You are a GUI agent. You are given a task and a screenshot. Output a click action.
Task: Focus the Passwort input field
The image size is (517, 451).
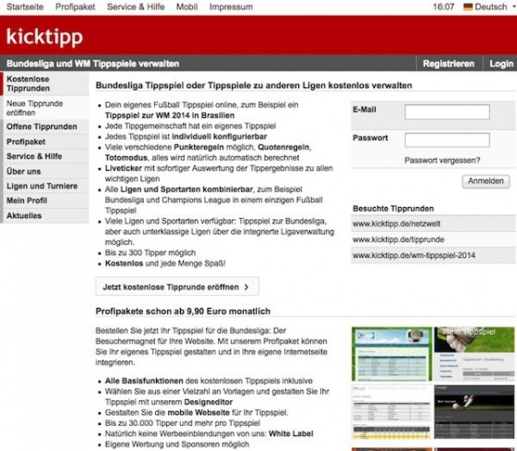tap(447, 140)
